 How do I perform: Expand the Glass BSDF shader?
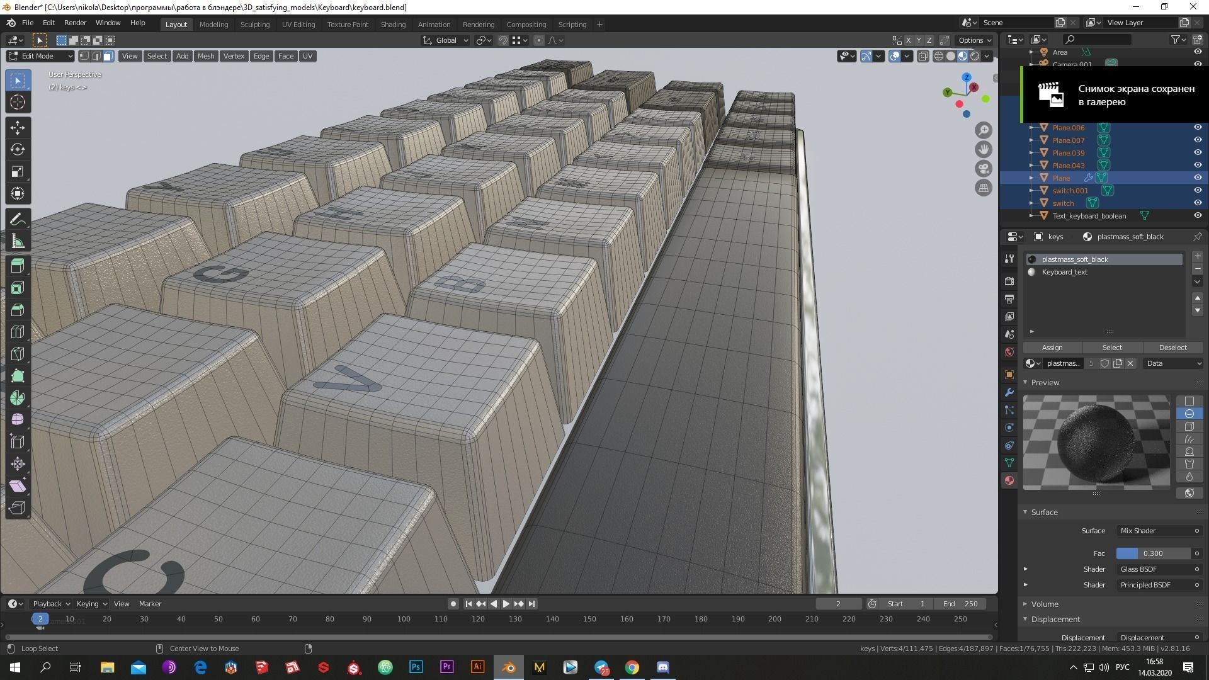tap(1026, 569)
